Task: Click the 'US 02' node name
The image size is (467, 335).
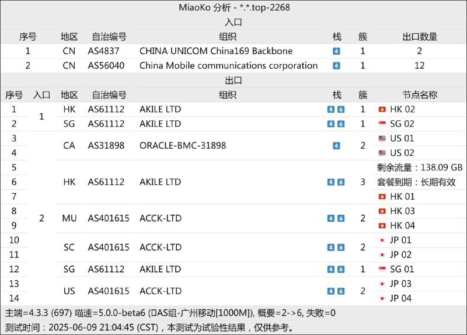Action: click(402, 153)
